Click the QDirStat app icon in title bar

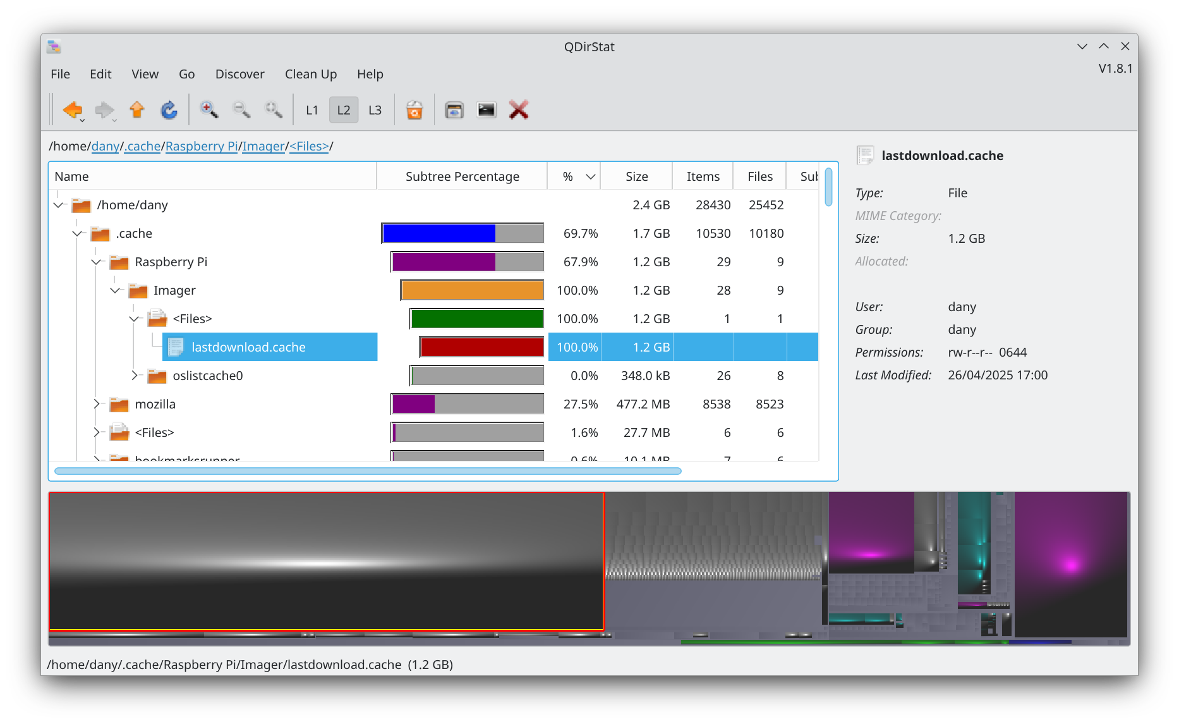coord(54,46)
